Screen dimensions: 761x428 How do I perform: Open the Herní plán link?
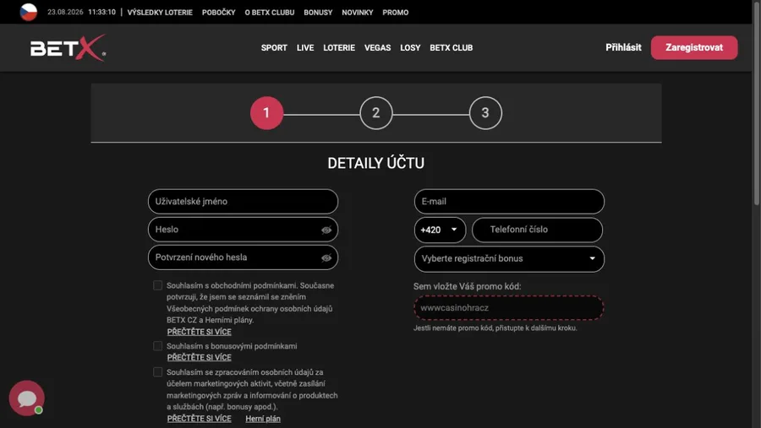pos(263,419)
